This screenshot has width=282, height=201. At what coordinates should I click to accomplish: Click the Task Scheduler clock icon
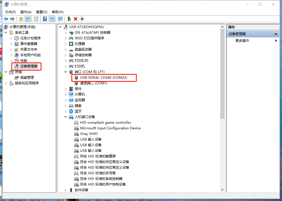[x=17, y=38]
